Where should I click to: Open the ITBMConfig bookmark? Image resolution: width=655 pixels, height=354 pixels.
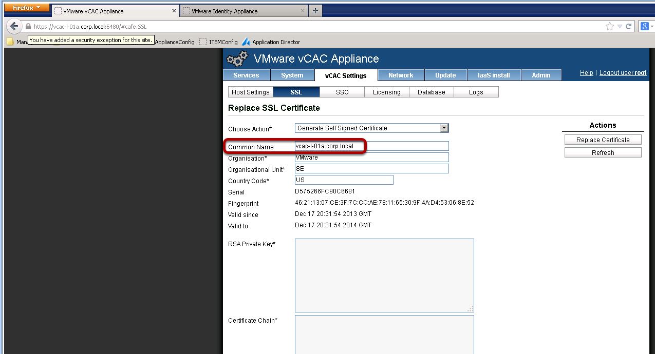[x=218, y=42]
